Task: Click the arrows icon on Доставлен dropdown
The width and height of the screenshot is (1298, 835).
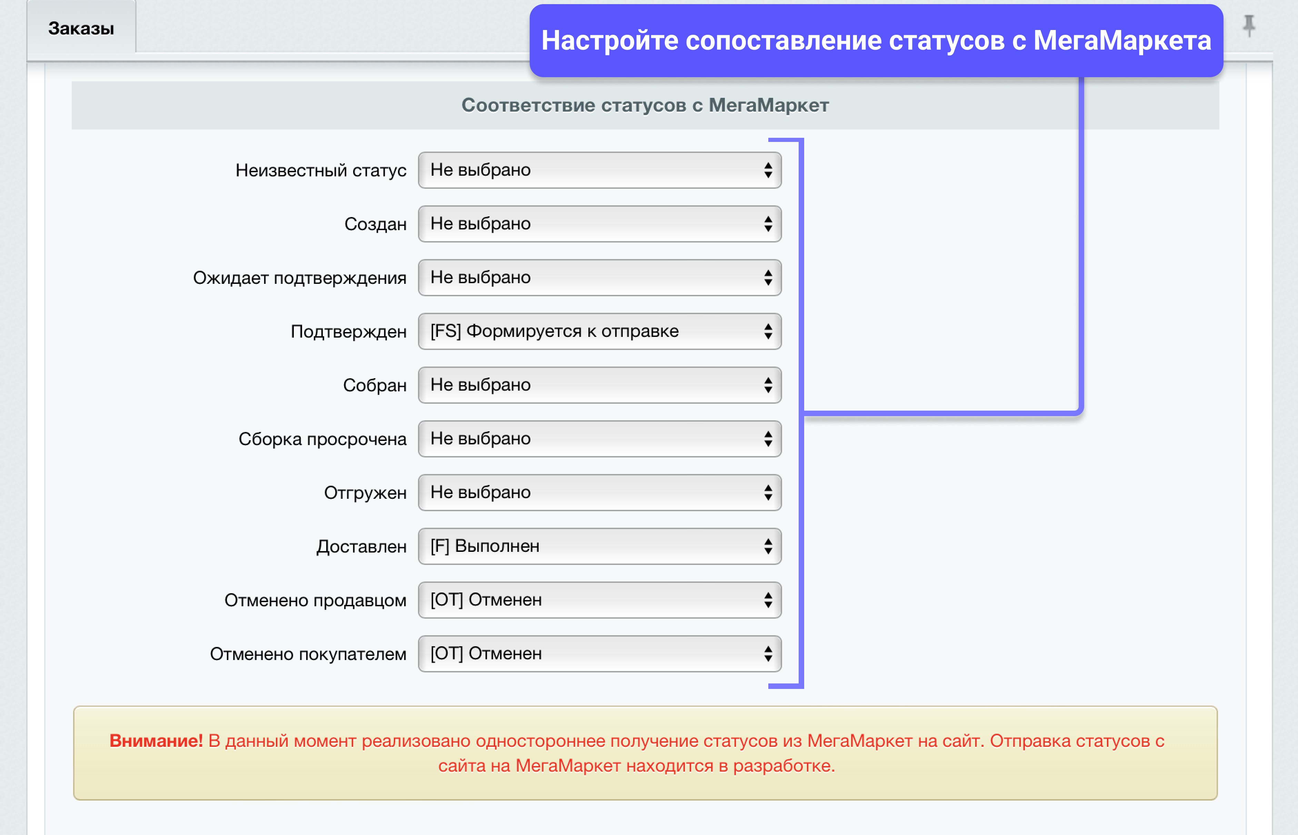Action: click(768, 546)
